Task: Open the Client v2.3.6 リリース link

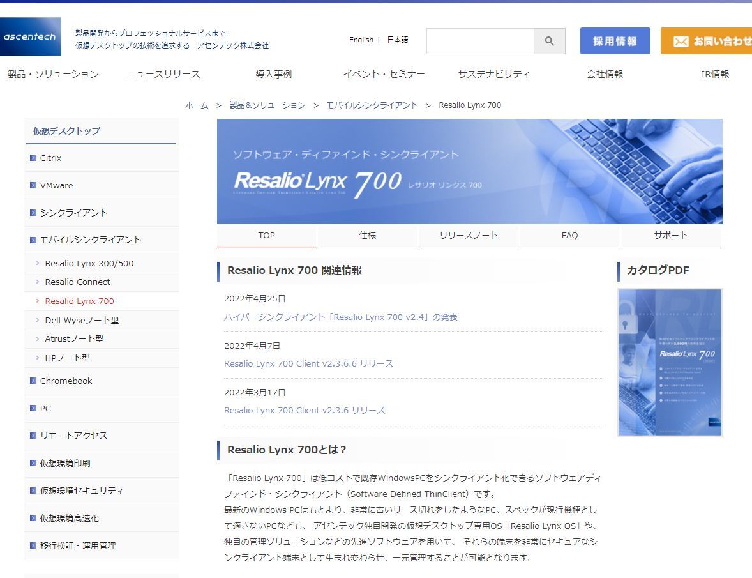Action: pos(305,410)
